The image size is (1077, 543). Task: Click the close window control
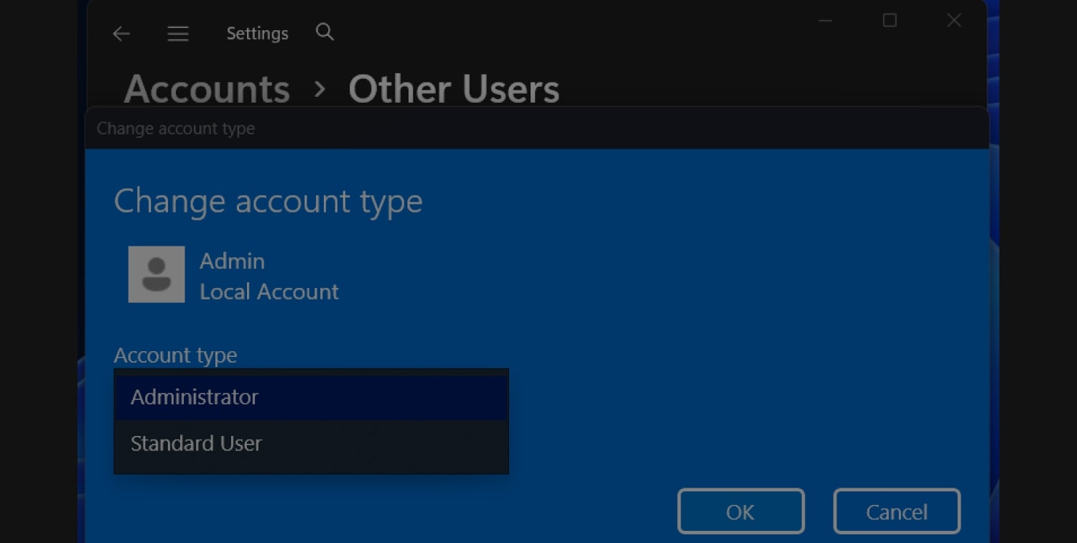(954, 20)
